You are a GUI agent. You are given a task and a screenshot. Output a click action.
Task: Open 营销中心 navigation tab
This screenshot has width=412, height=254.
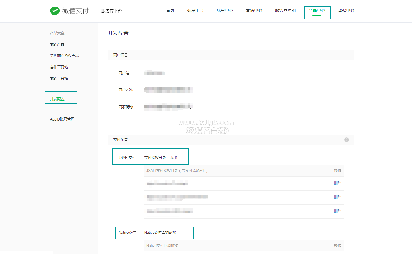pyautogui.click(x=254, y=10)
